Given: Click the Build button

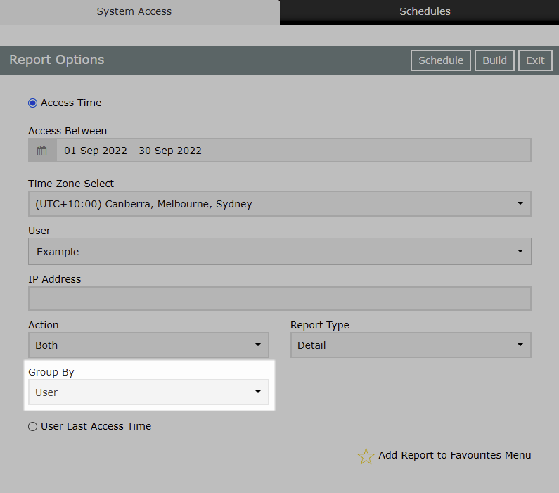Looking at the screenshot, I should click(x=494, y=60).
